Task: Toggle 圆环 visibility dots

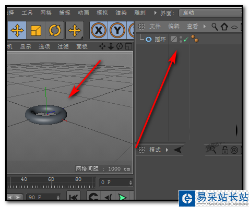Action: click(181, 39)
